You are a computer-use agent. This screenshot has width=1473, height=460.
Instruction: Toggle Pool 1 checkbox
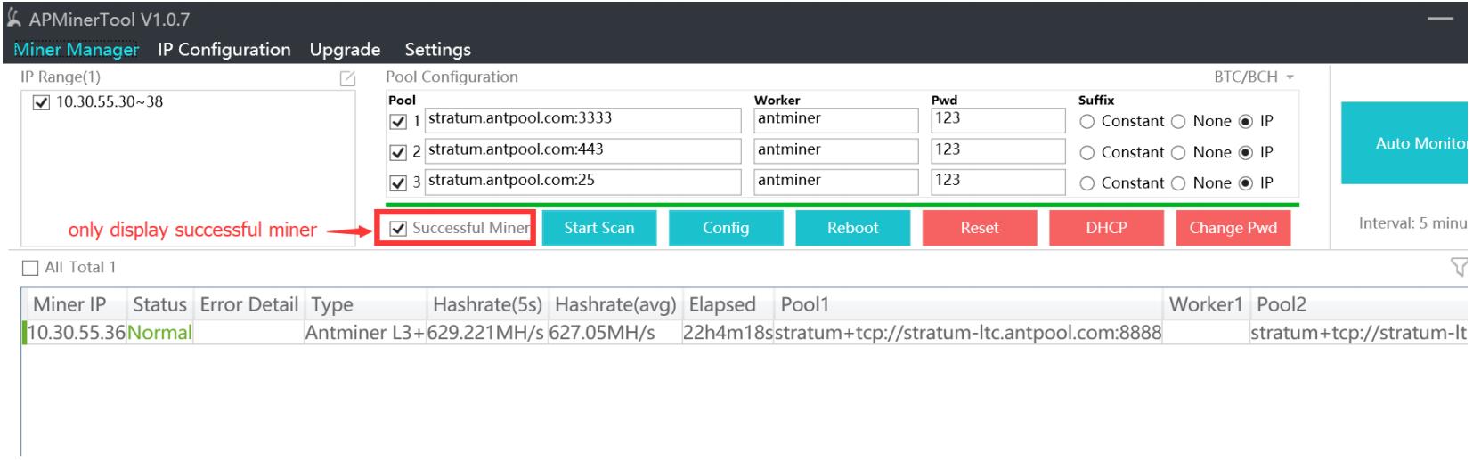click(399, 122)
